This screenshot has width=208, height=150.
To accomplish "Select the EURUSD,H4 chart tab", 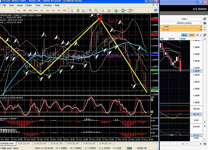I will [105, 143].
